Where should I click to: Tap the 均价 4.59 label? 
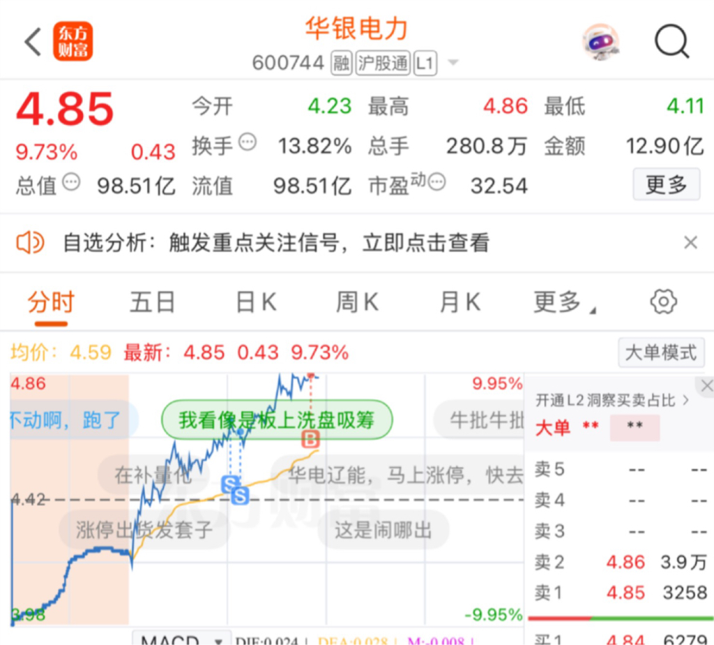point(61,353)
